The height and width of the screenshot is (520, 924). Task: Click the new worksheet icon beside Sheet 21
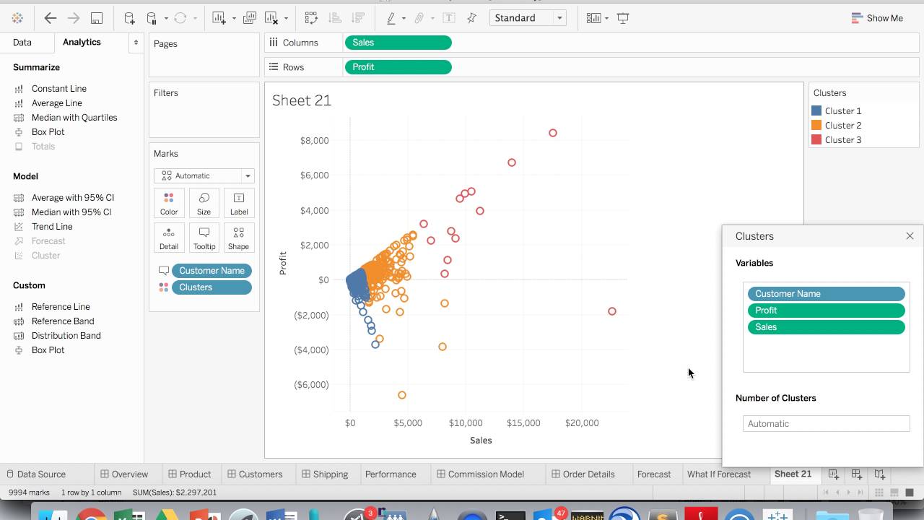(833, 474)
